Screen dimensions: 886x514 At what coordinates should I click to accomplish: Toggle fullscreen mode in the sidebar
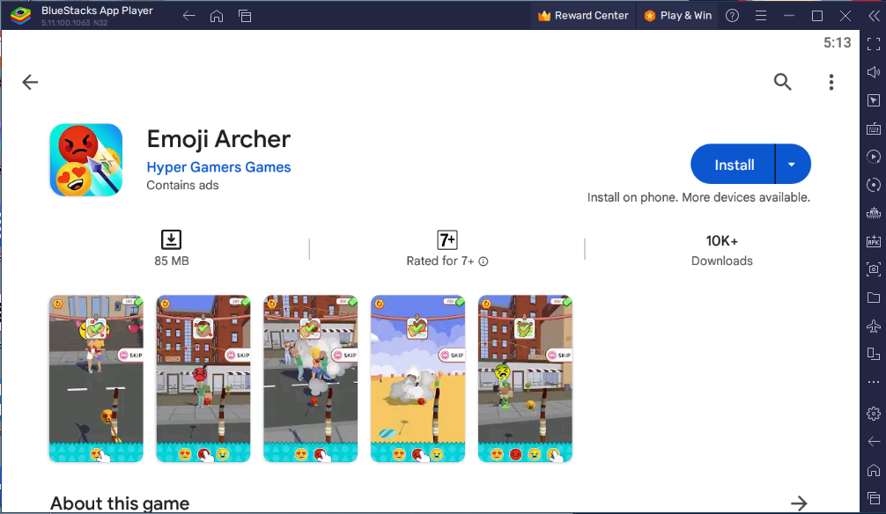pyautogui.click(x=874, y=44)
